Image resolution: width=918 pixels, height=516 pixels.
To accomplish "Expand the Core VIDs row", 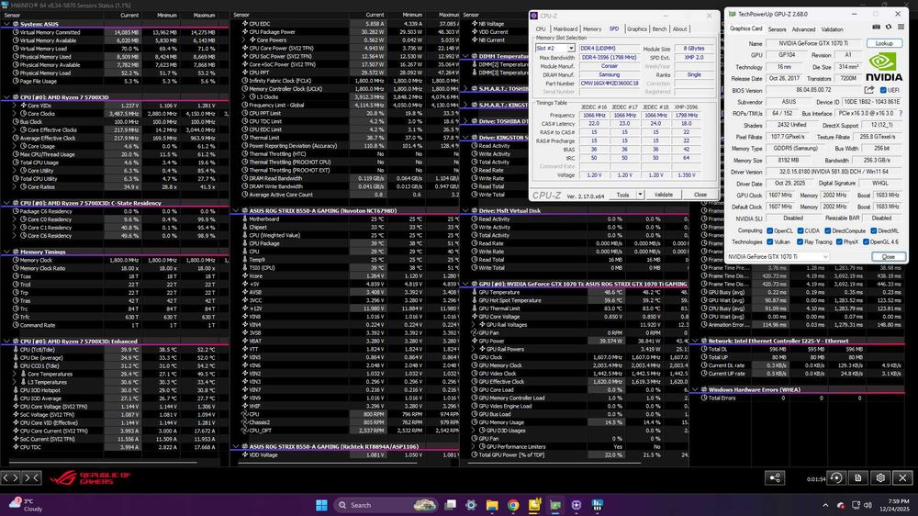I will (15, 106).
